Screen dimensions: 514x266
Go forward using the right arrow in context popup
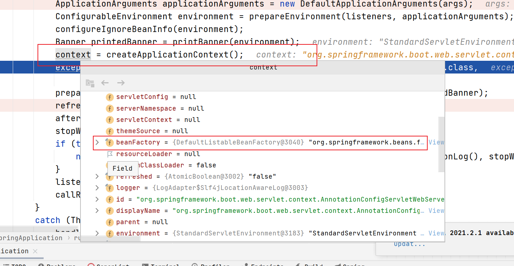[x=121, y=83]
